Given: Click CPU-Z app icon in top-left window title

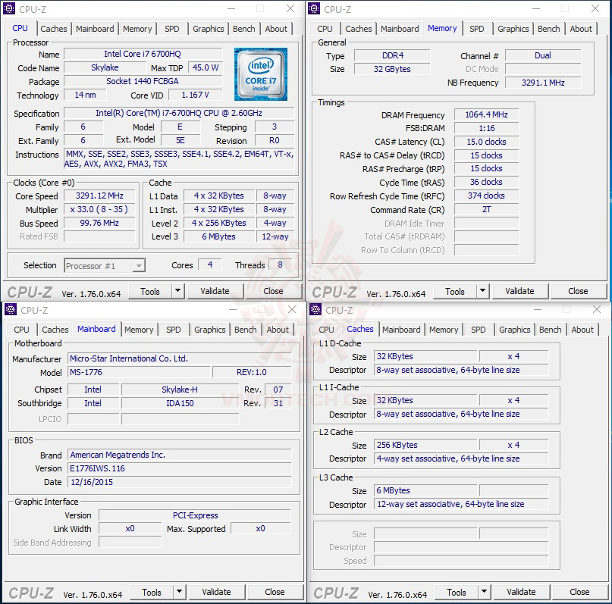Looking at the screenshot, I should pyautogui.click(x=8, y=8).
